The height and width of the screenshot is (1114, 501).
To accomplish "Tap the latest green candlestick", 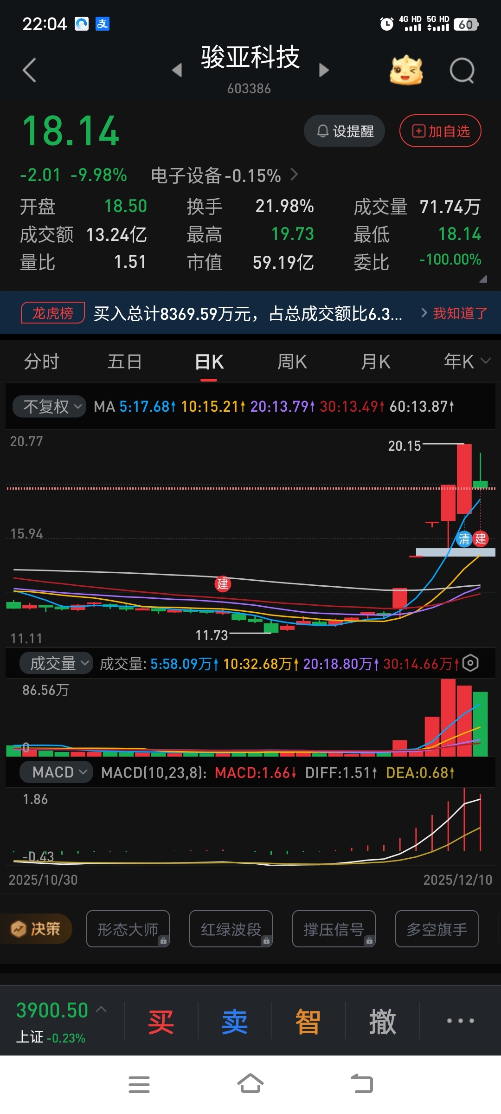I will (x=480, y=484).
